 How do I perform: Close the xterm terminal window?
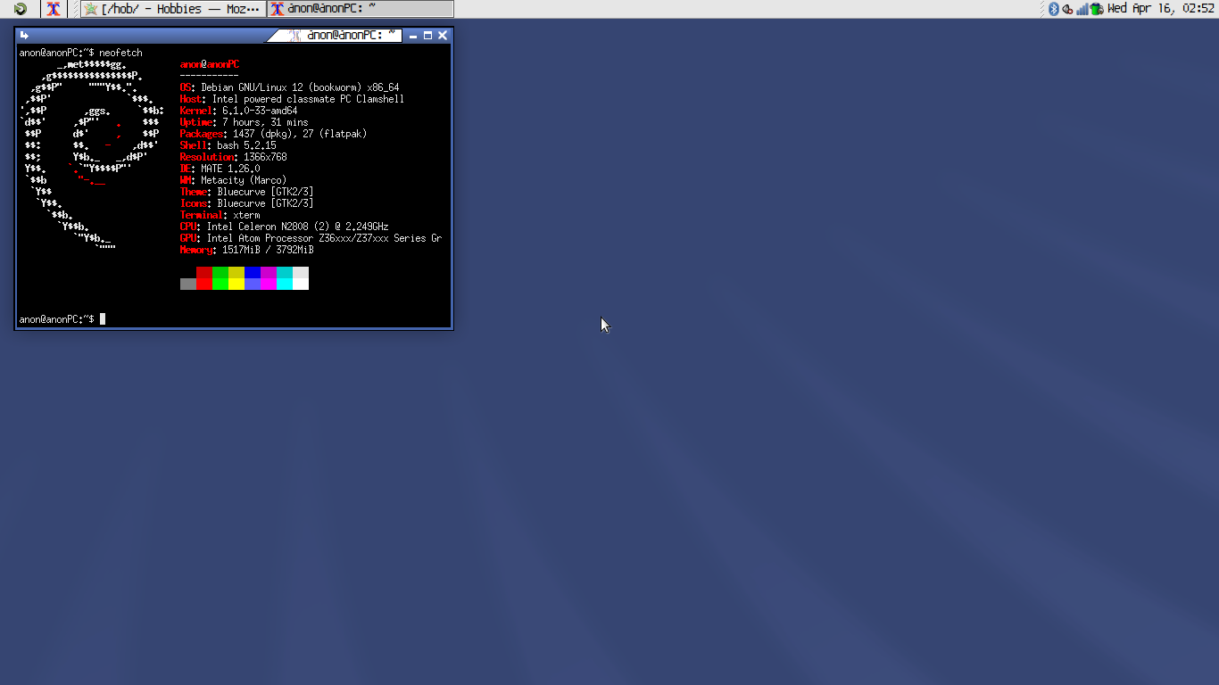[x=443, y=36]
